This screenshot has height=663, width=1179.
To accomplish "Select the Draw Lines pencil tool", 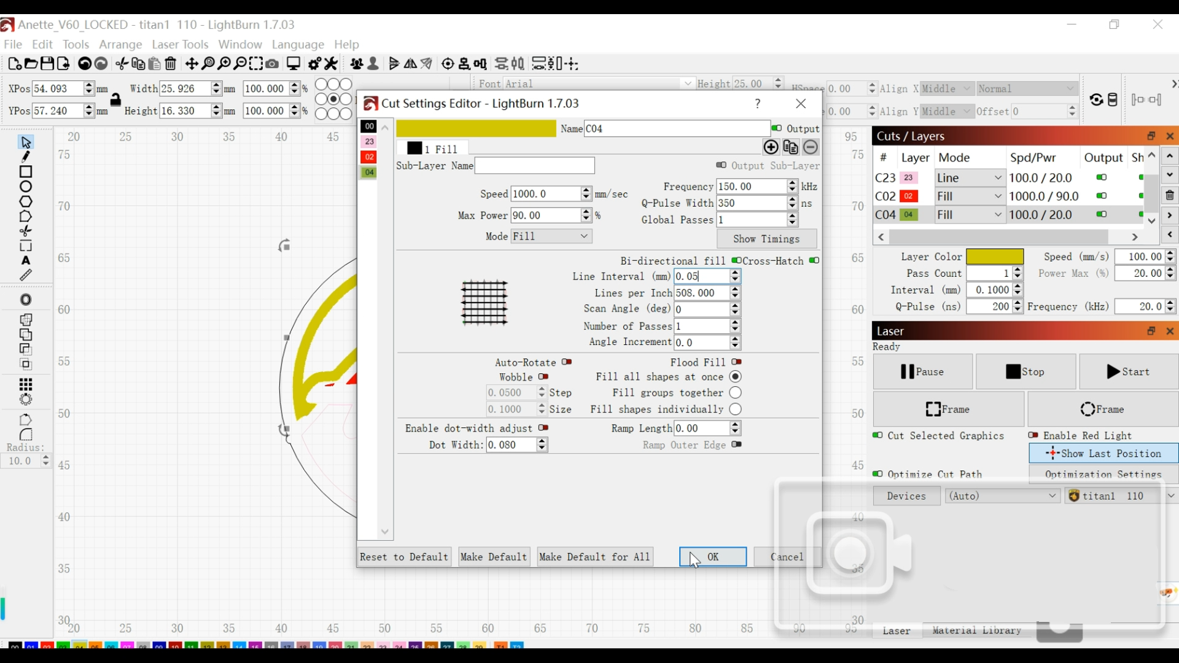I will pos(26,157).
